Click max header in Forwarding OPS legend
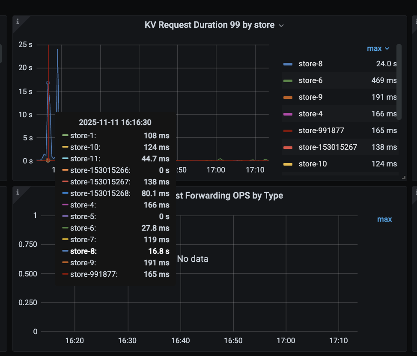 click(384, 219)
